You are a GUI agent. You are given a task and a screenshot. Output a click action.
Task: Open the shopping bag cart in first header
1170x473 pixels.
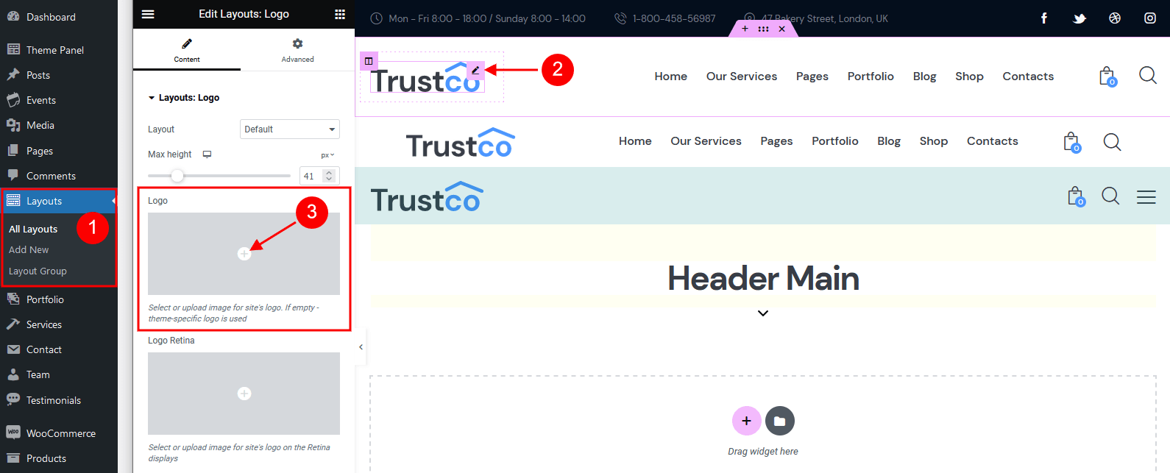coord(1107,76)
